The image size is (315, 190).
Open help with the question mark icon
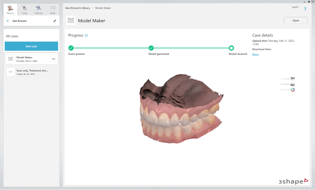coord(305,9)
